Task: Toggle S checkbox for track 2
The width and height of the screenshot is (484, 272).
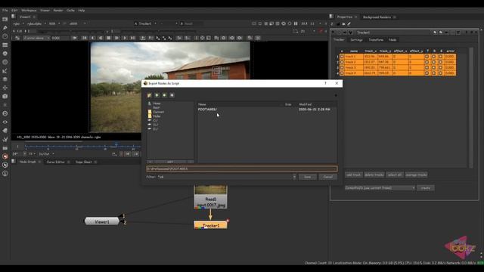Action: [440, 62]
